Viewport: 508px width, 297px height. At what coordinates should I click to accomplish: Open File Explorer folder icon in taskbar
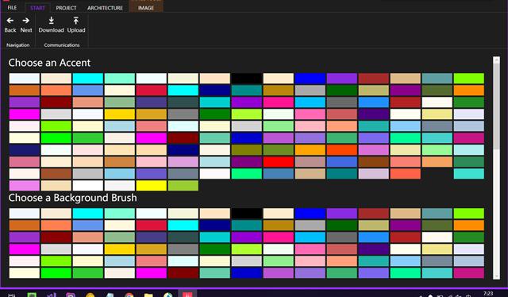tap(148, 295)
